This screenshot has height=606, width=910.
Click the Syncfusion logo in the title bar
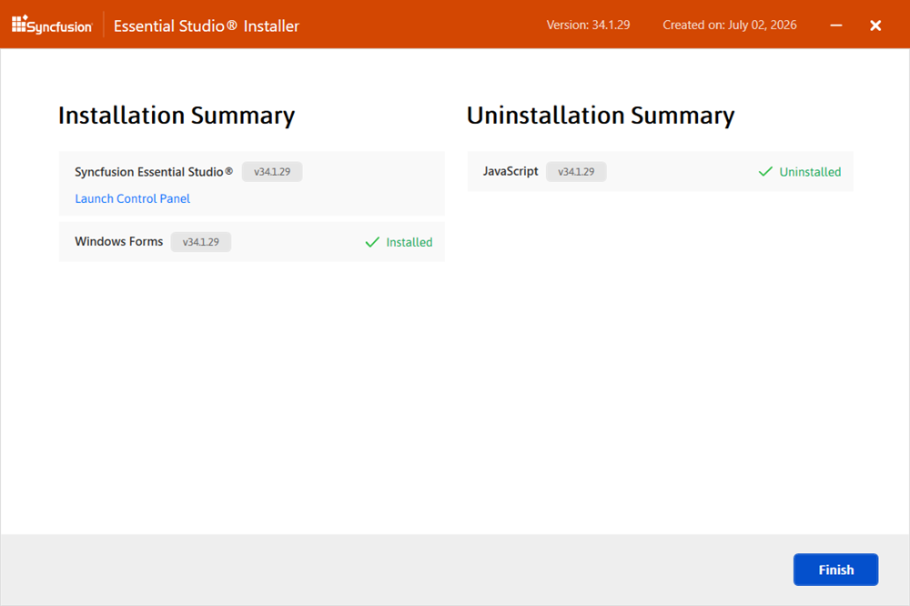point(52,25)
